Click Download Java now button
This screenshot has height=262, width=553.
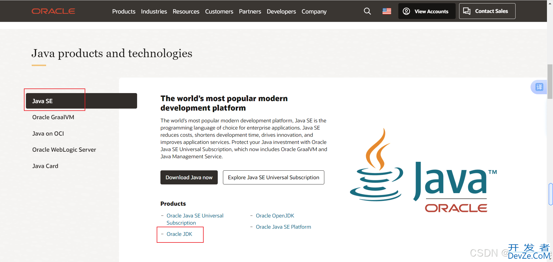point(189,177)
